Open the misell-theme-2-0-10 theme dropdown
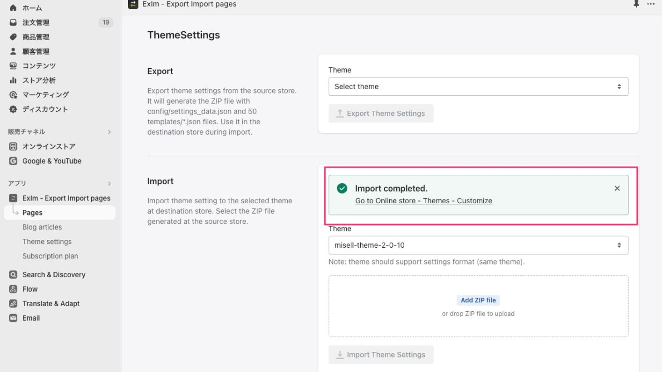The width and height of the screenshot is (662, 372). coord(478,245)
